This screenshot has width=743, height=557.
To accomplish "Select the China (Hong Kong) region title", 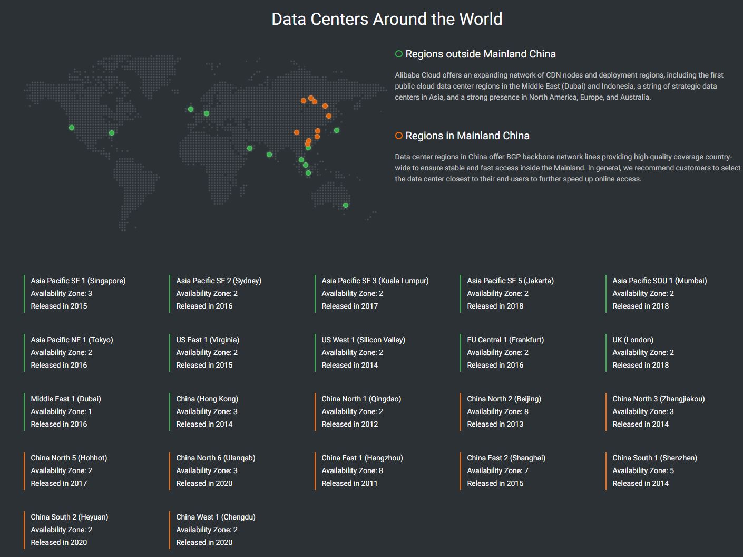I will coord(207,399).
